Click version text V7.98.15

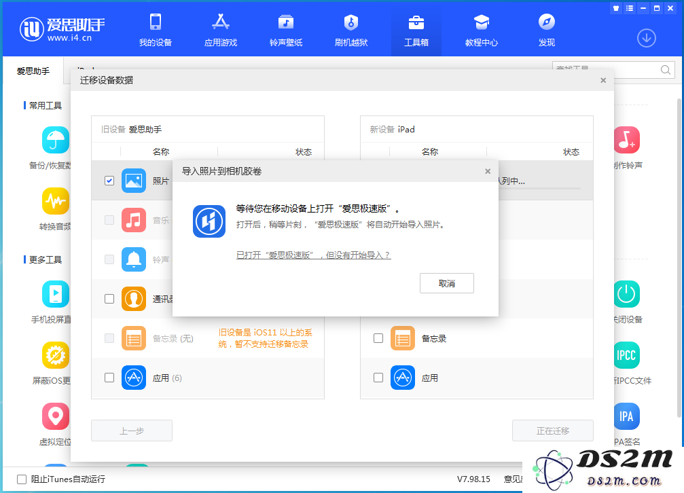tap(473, 479)
